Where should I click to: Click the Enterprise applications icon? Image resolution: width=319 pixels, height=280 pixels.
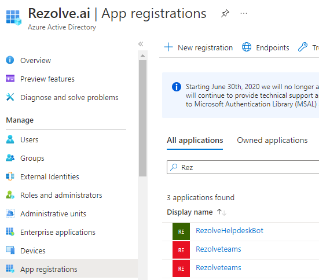click(10, 232)
